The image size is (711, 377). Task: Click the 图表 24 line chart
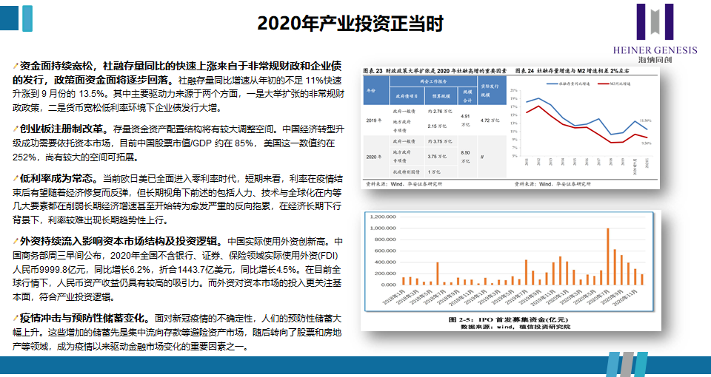pyautogui.click(x=583, y=126)
